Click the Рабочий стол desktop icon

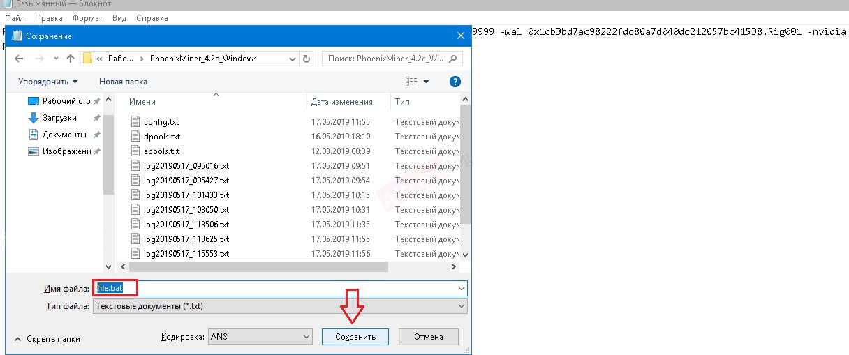[x=33, y=101]
